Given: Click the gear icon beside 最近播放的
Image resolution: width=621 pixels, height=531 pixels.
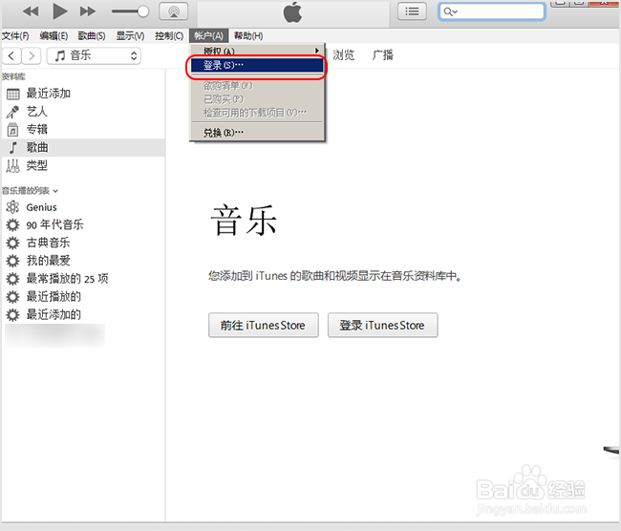Looking at the screenshot, I should point(12,297).
